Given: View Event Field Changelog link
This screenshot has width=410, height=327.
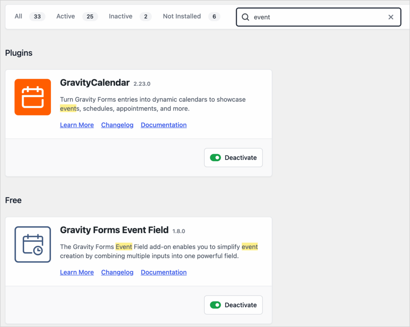Looking at the screenshot, I should 117,272.
